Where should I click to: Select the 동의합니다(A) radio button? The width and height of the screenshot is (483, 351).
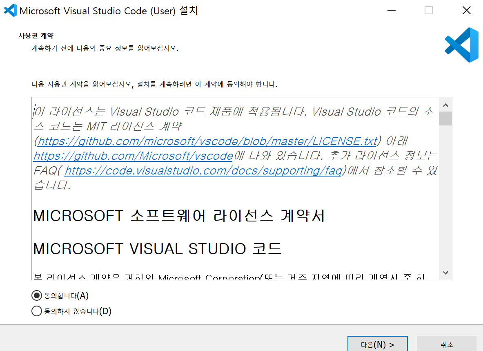click(x=36, y=295)
